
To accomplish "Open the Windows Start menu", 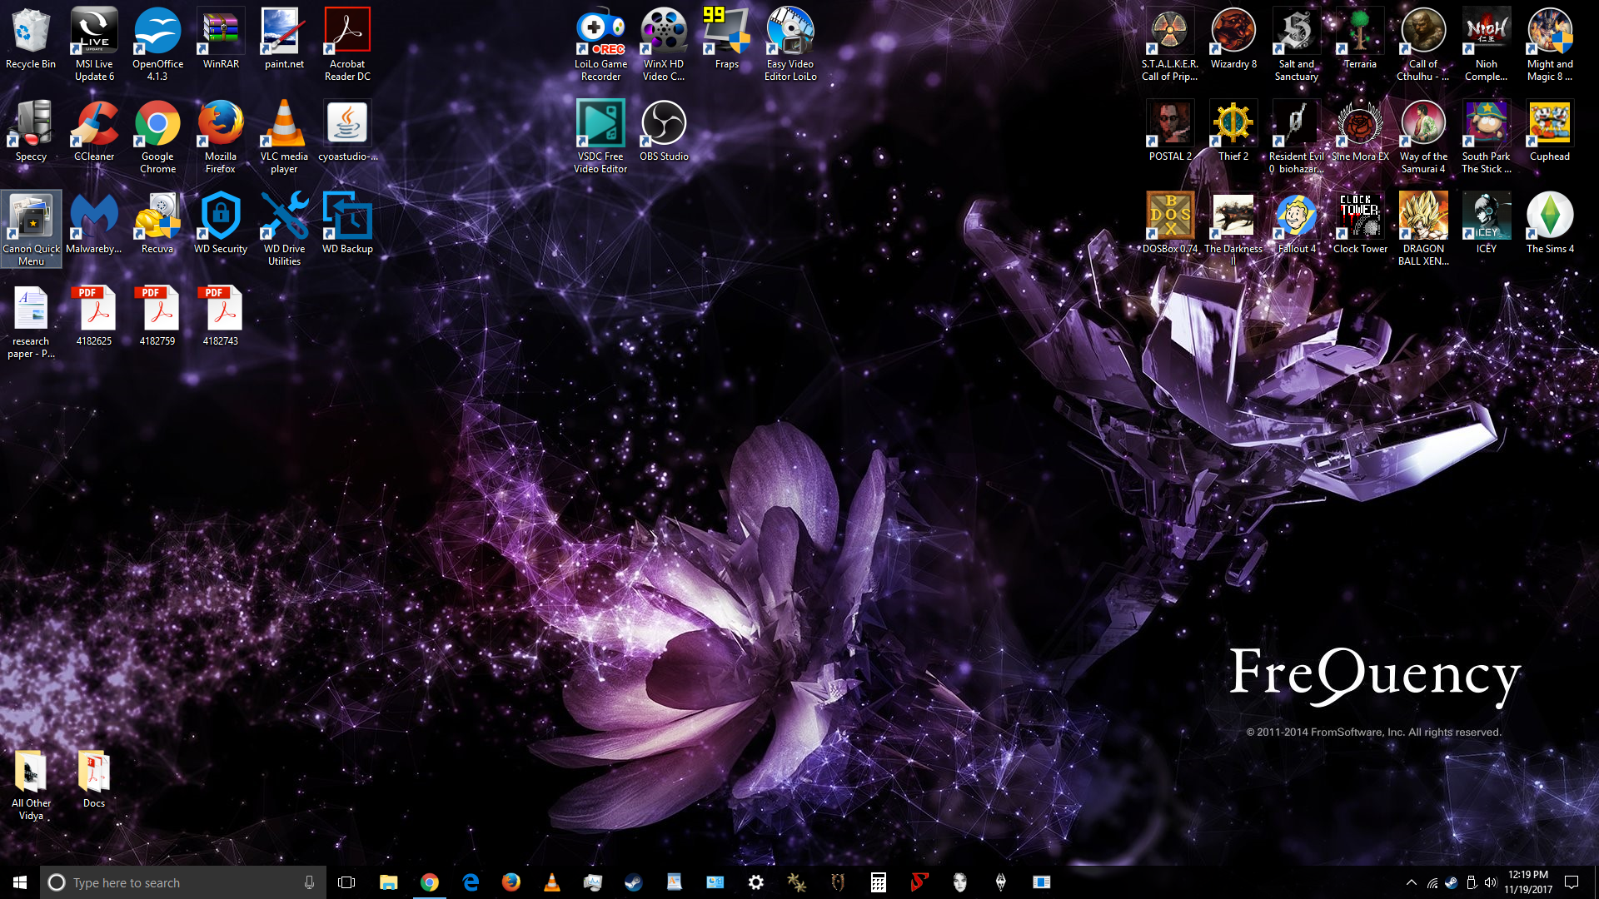I will pos(20,882).
